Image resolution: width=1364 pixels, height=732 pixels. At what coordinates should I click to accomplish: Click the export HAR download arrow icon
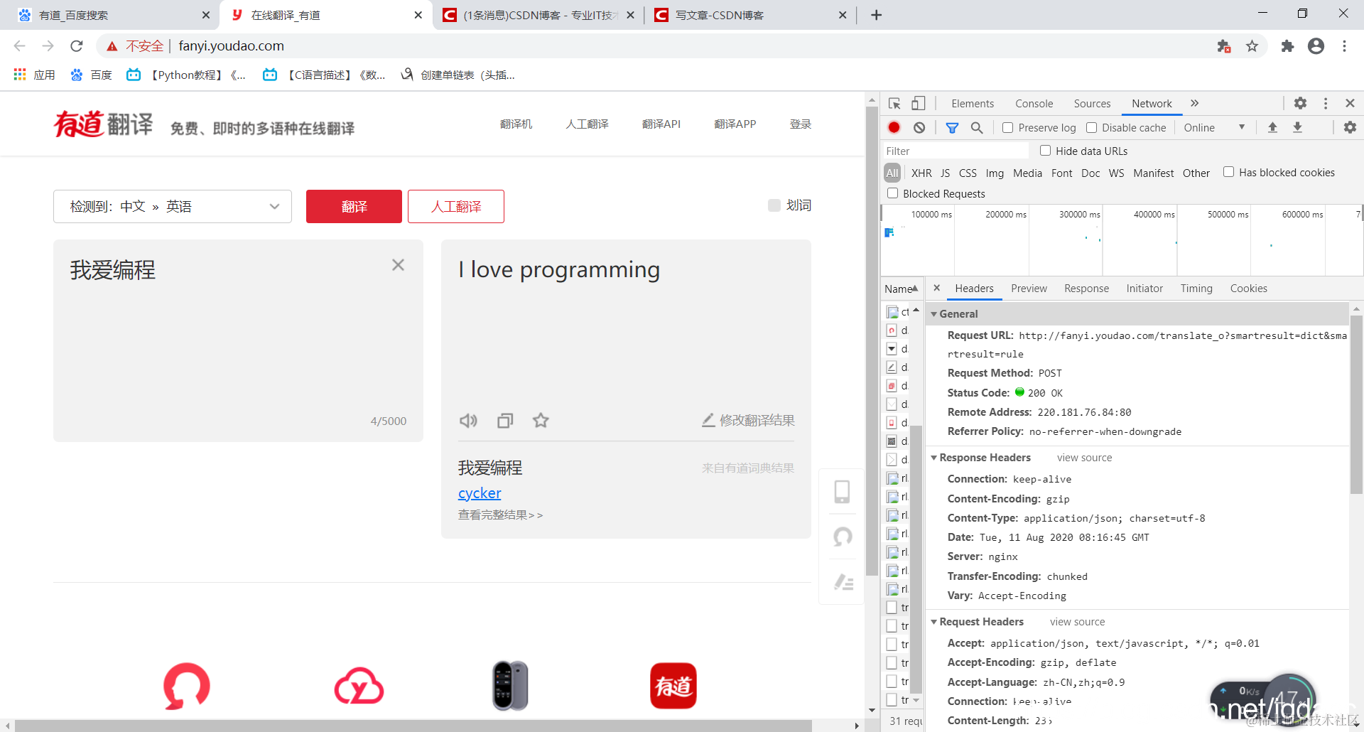(x=1297, y=128)
